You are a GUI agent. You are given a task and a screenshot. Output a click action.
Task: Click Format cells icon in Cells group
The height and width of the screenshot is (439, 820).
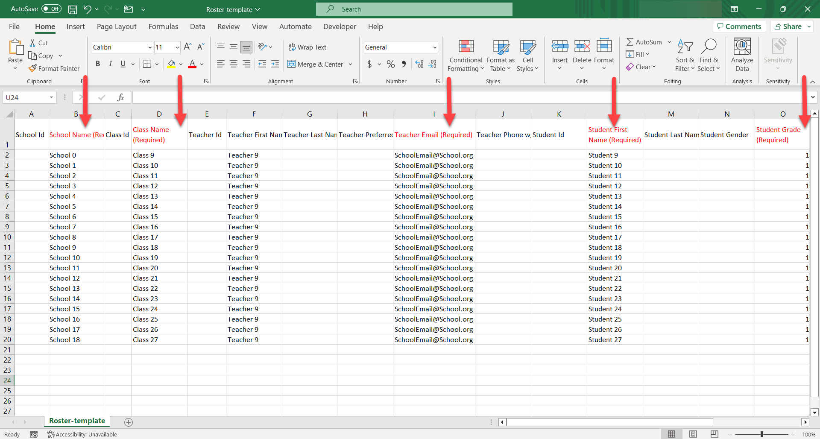click(x=604, y=47)
